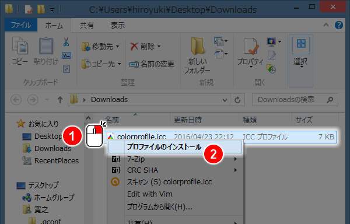Screen dimensions: 350x224
Task: Click the title bar properties quick-access icon
Action: (x=29, y=9)
